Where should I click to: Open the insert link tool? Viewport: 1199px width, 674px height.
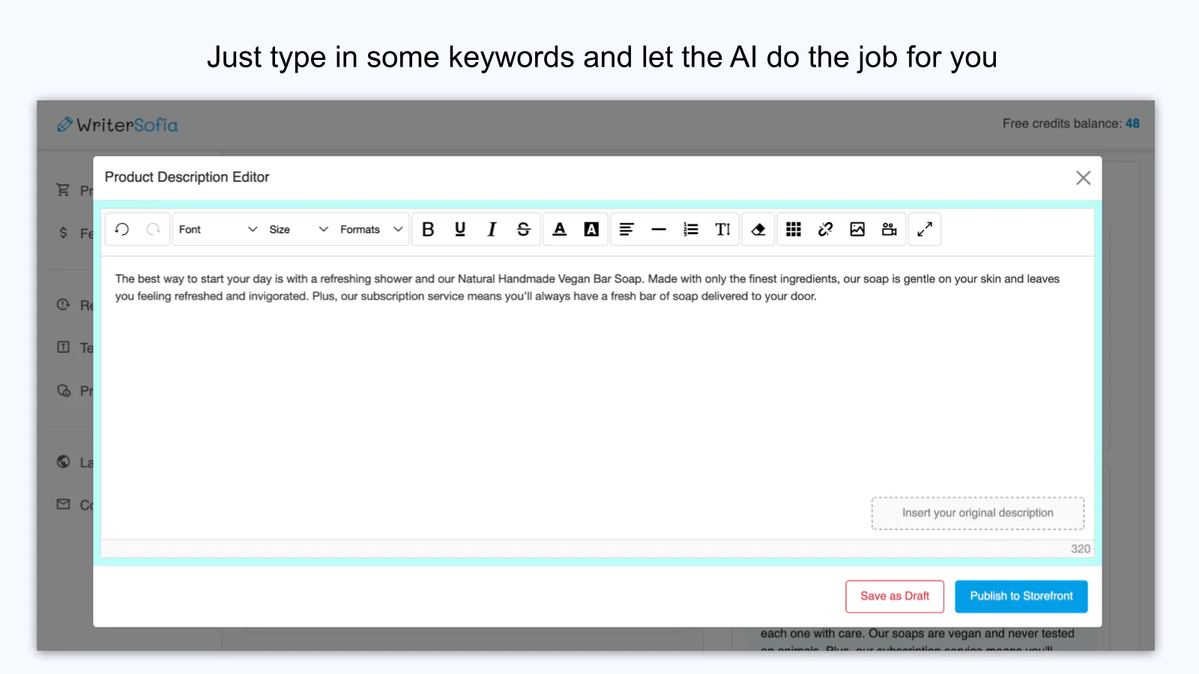click(825, 229)
